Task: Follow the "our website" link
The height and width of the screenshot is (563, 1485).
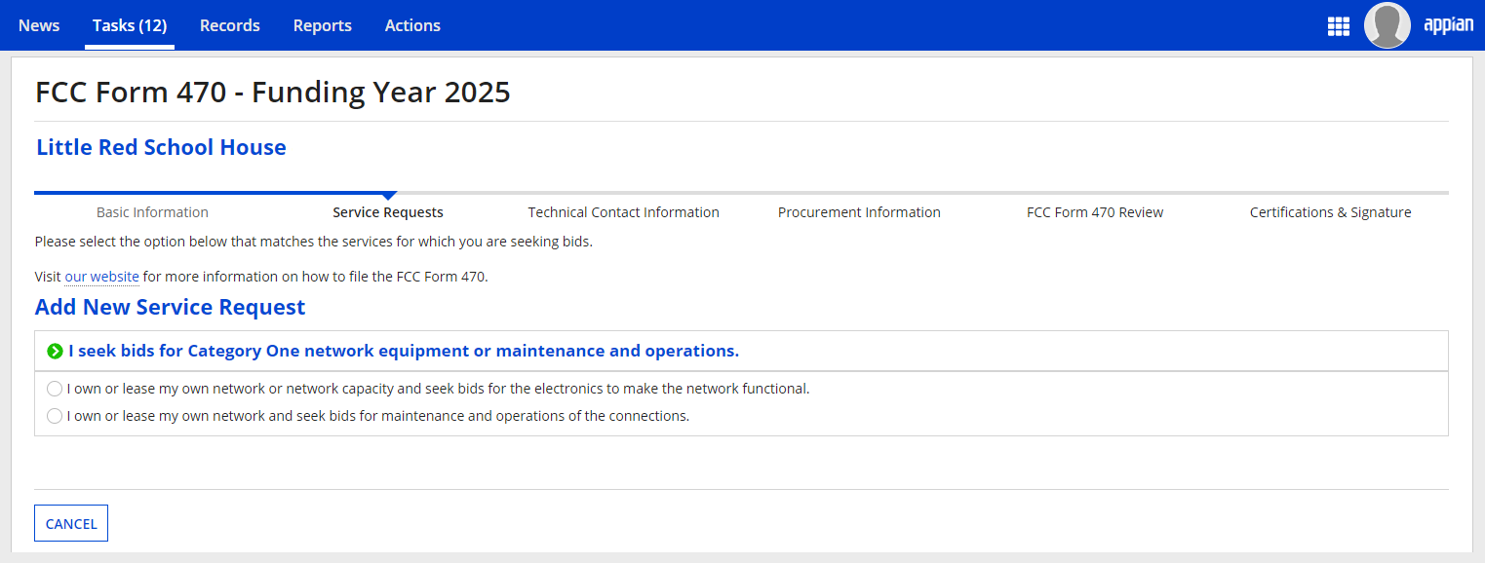Action: 101,277
